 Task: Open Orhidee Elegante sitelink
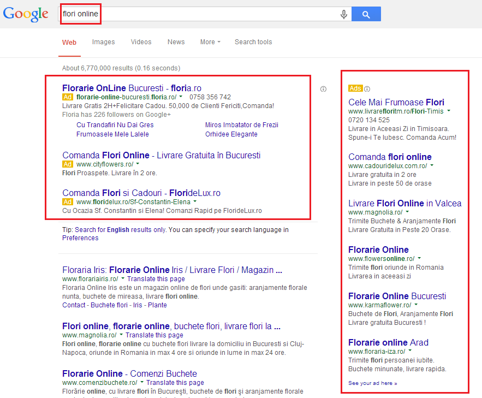231,134
